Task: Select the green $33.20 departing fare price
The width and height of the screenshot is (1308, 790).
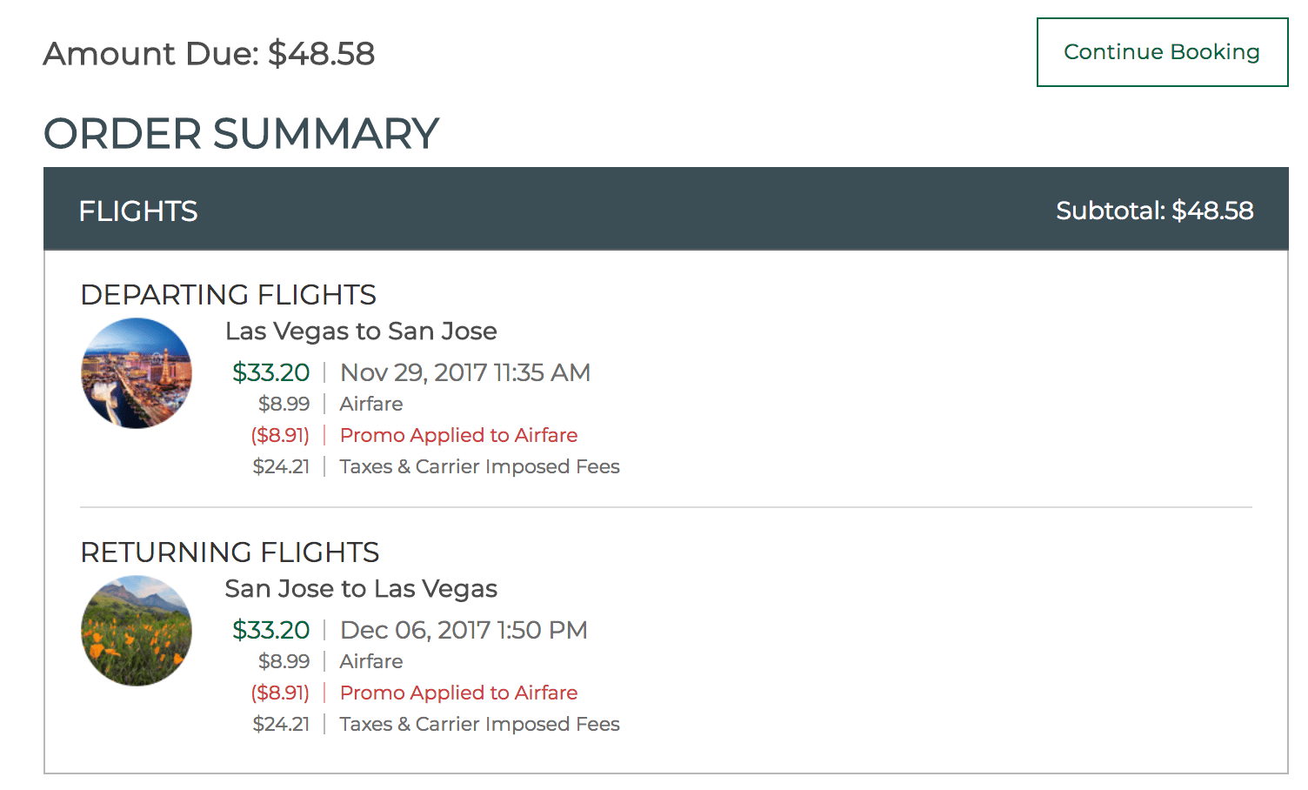Action: pos(271,372)
